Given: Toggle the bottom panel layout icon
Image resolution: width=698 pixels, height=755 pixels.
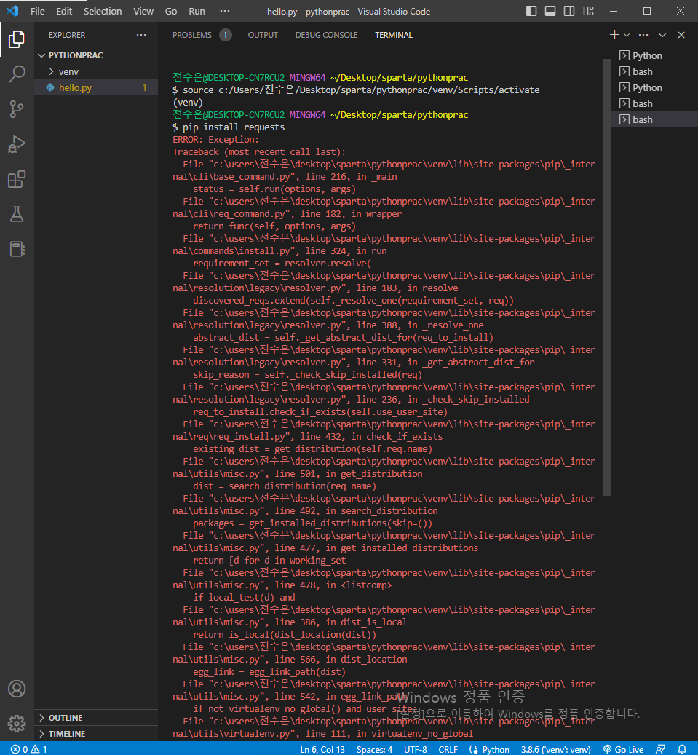Looking at the screenshot, I should tap(550, 11).
